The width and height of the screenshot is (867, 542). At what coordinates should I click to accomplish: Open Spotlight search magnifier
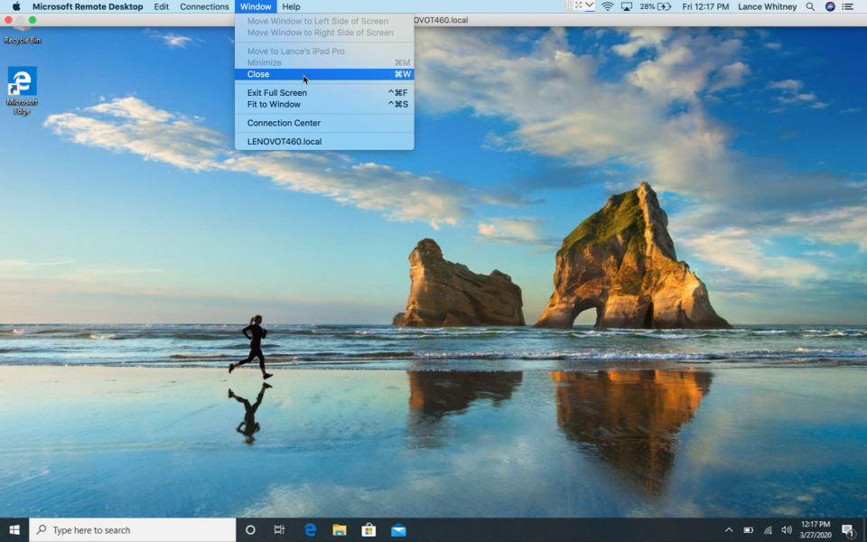coord(810,6)
